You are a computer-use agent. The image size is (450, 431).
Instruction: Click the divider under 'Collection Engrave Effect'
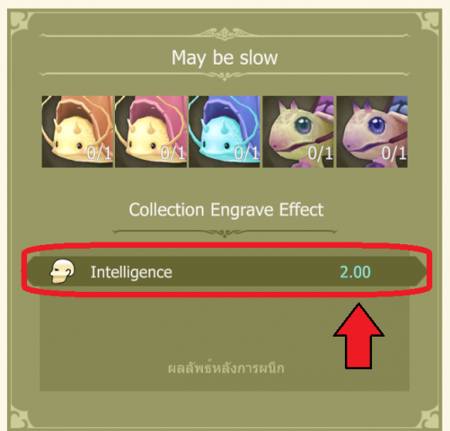tap(225, 233)
